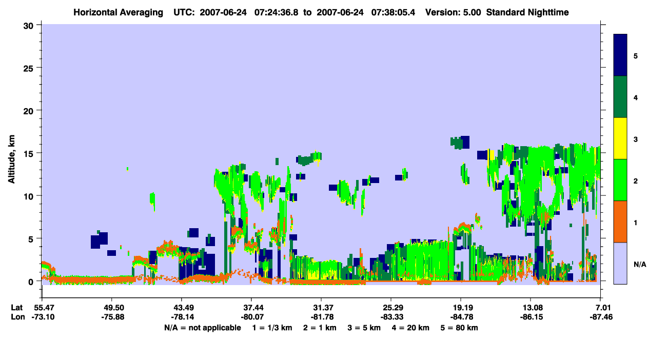Click the 'Lat' row label
667x342 pixels.
(17, 307)
